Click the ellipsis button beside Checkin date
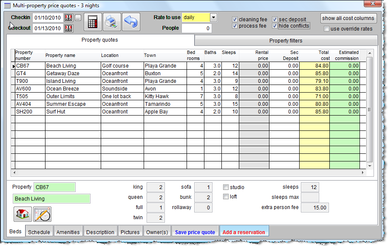 point(78,18)
